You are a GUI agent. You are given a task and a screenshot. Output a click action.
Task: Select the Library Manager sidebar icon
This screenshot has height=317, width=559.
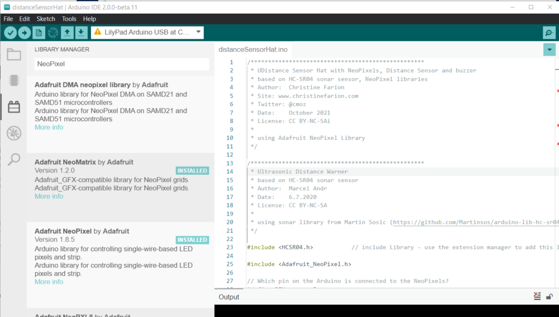14,106
